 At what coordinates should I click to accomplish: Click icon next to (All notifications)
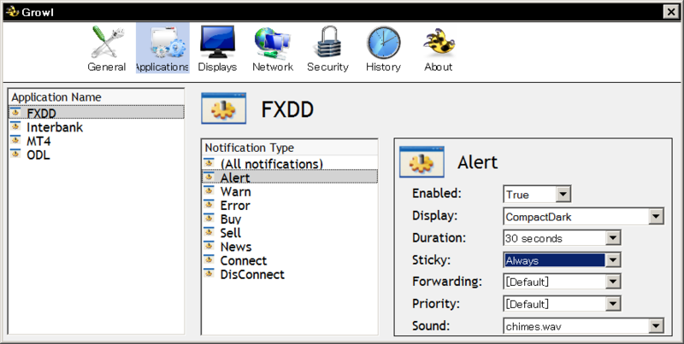209,163
